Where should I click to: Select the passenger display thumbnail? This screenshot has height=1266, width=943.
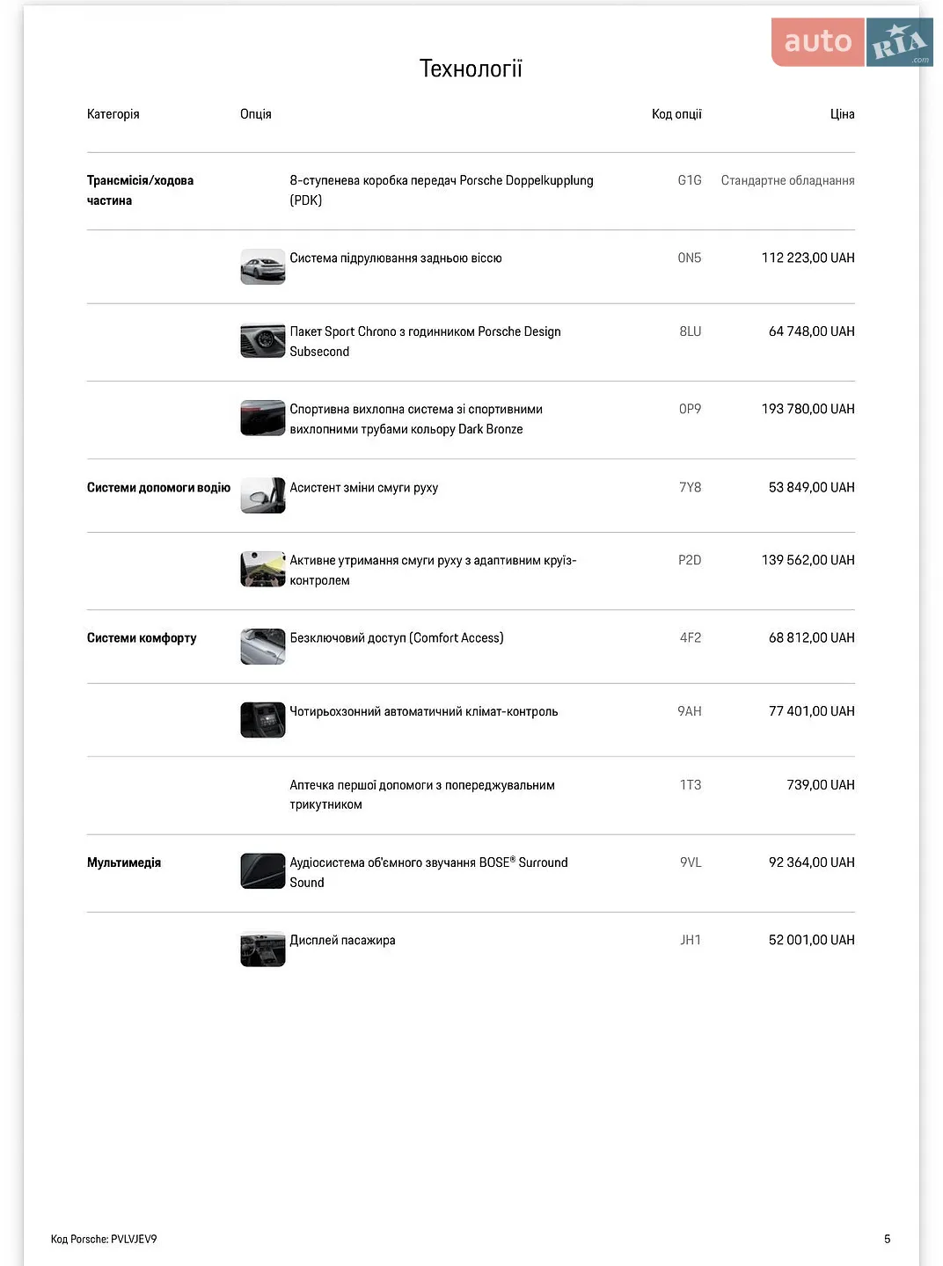[x=263, y=949]
